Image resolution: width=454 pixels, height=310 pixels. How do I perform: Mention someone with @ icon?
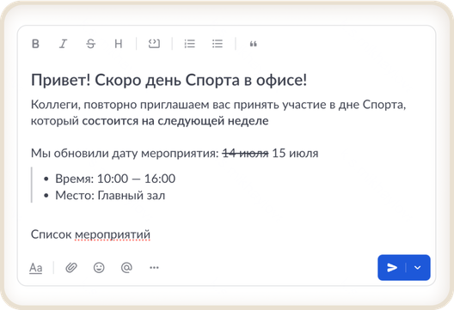(x=126, y=267)
